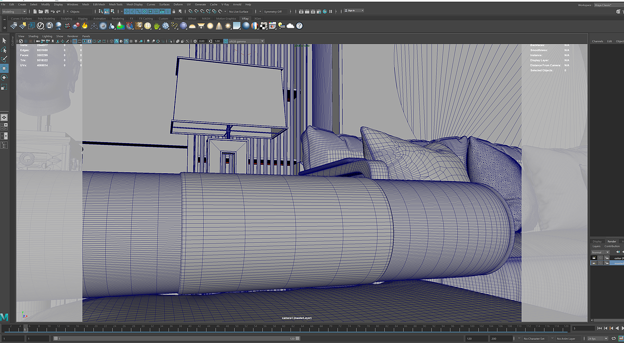Image resolution: width=624 pixels, height=343 pixels.
Task: Toggle loop playback mode
Action: click(614, 338)
